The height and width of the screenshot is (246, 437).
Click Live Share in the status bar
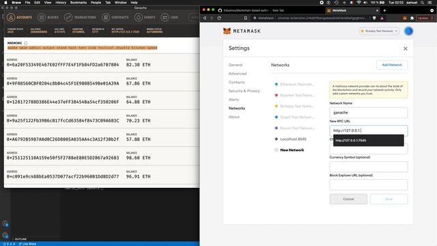tap(27, 244)
